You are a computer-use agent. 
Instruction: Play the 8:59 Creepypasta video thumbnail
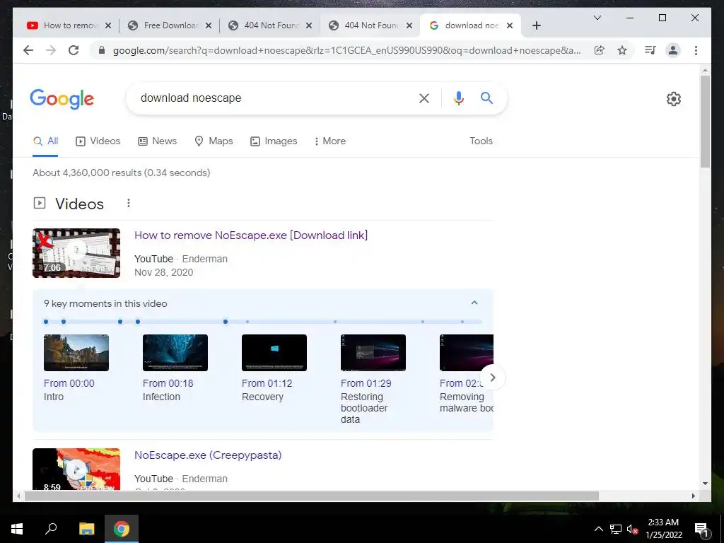tap(76, 469)
